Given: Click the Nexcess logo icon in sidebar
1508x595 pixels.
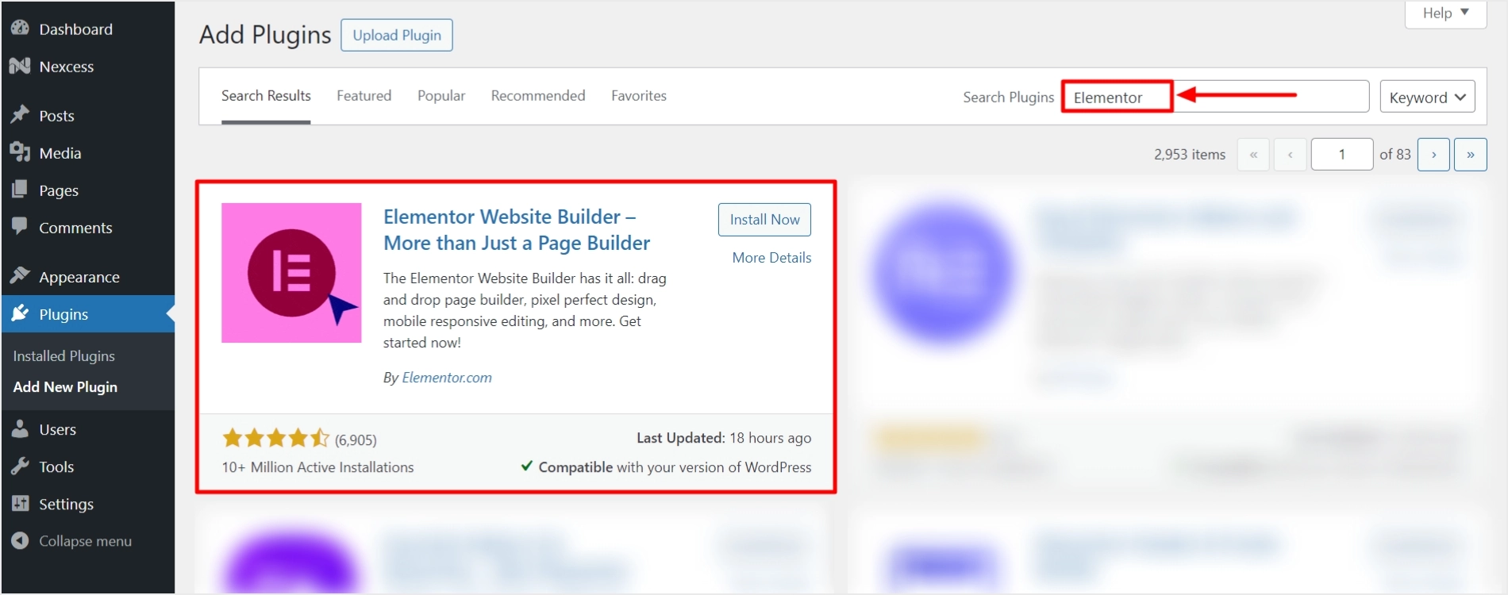Looking at the screenshot, I should [x=20, y=66].
